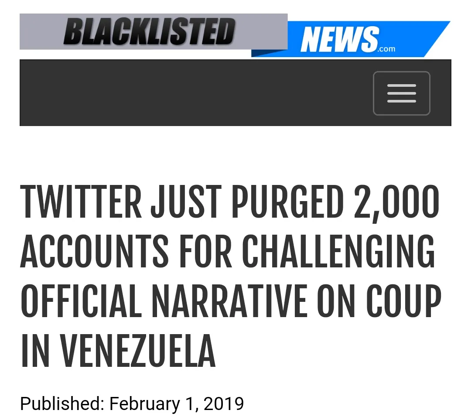Click the word NARRATIVE in headline
Viewport: 468px width, 417px height.
tap(229, 302)
